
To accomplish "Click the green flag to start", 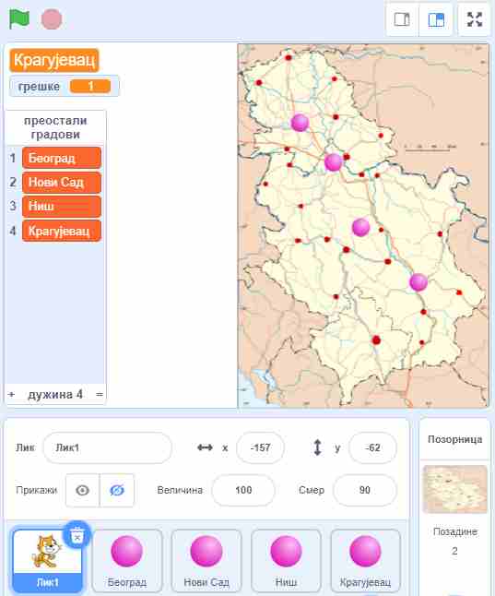I will pyautogui.click(x=19, y=19).
